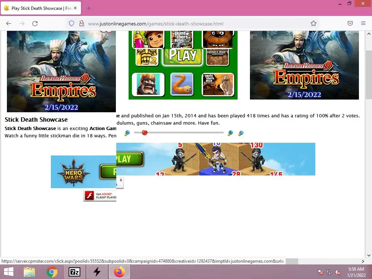Click the right Dynasty Warriors 9 Empires ad
This screenshot has height=279, width=372.
click(304, 65)
